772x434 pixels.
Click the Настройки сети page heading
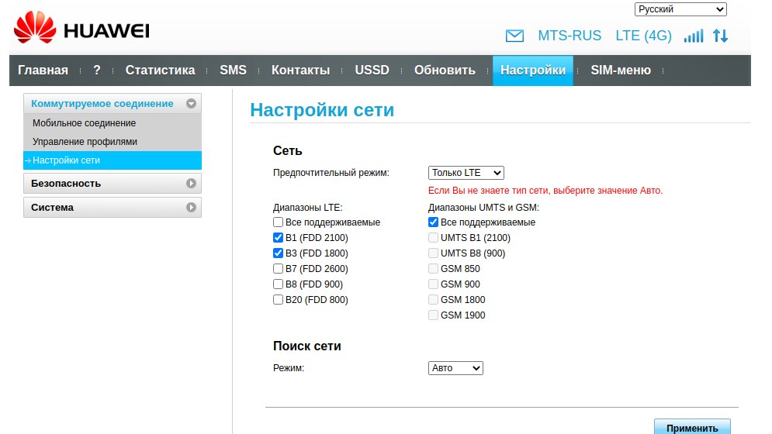tap(322, 110)
